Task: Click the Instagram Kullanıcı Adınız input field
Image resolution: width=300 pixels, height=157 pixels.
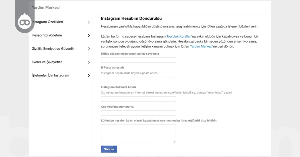Action: [x=138, y=99]
